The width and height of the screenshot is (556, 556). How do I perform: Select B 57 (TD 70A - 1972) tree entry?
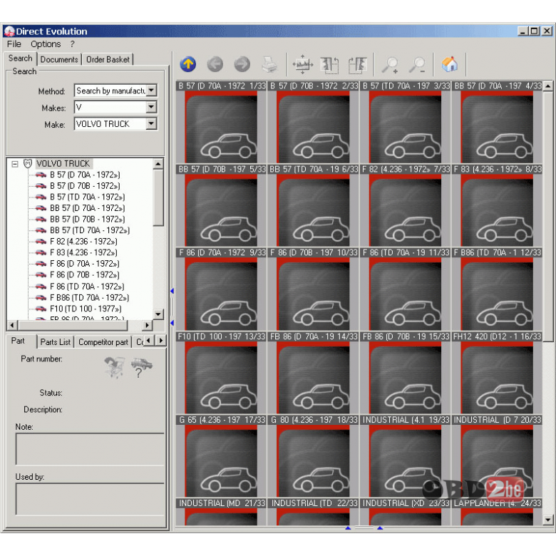tap(87, 197)
